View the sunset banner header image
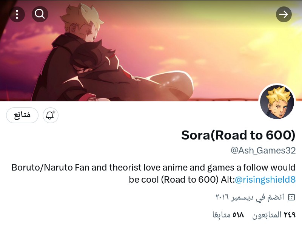 (151, 51)
